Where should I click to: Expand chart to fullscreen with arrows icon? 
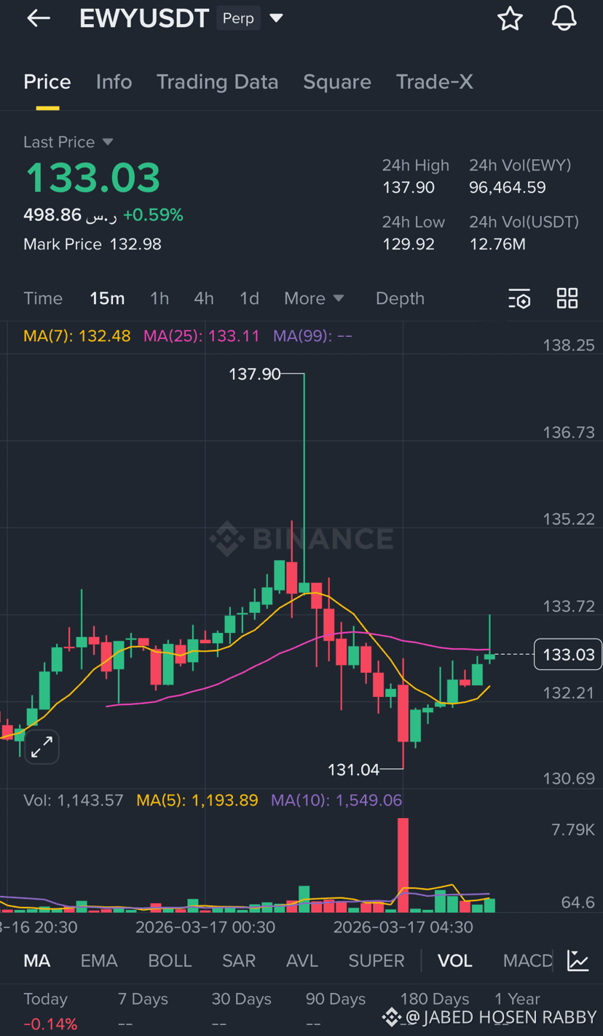tap(42, 746)
